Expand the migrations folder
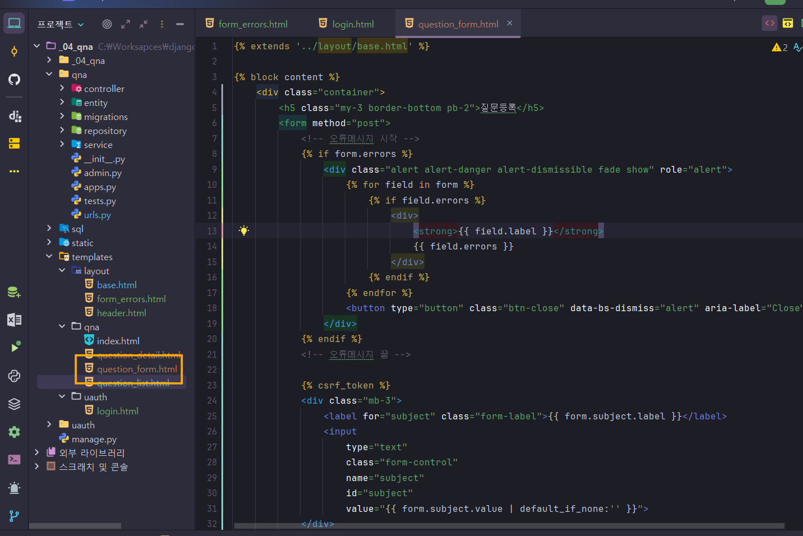 pyautogui.click(x=62, y=116)
